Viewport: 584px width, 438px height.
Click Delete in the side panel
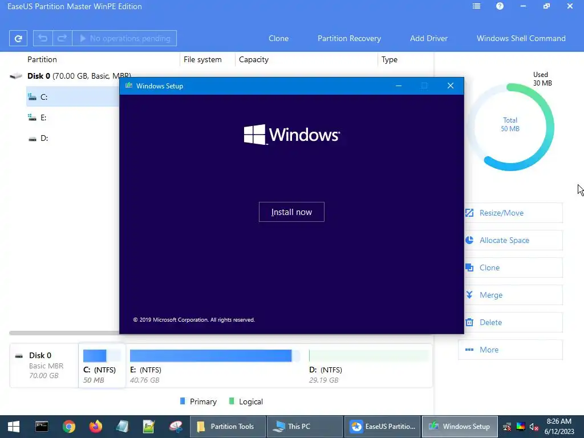(x=513, y=322)
